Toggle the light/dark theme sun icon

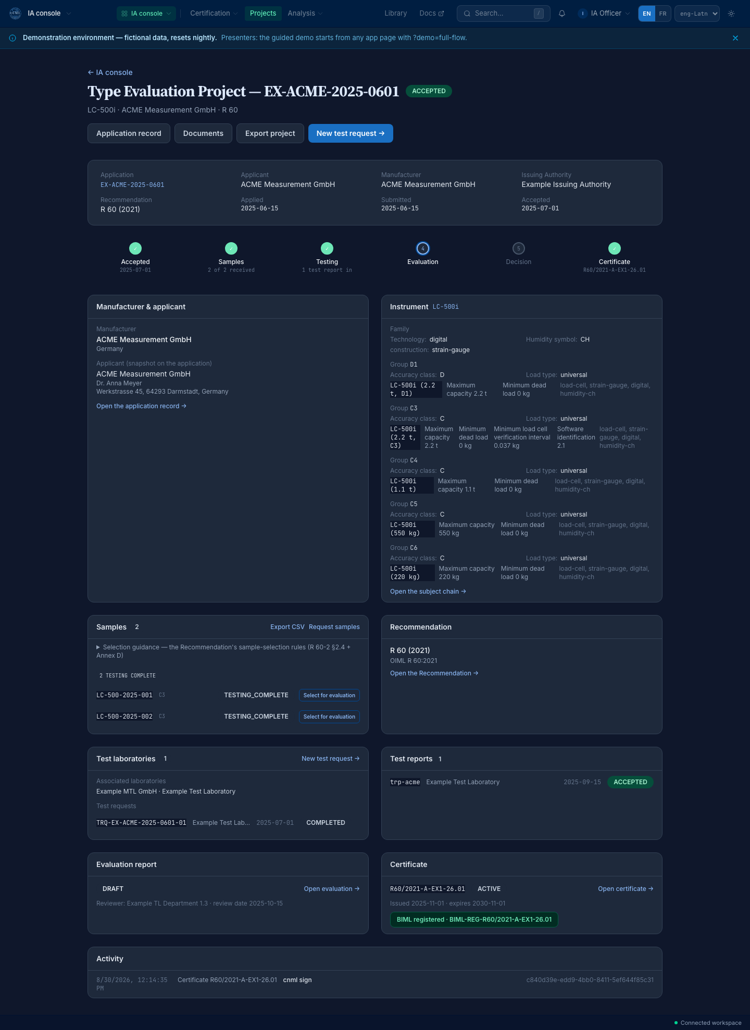(731, 14)
